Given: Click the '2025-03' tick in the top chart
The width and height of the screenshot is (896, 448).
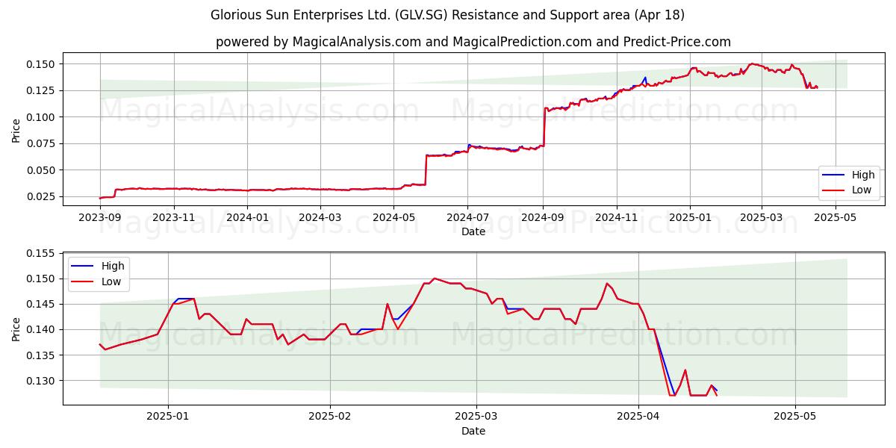Looking at the screenshot, I should tap(762, 217).
